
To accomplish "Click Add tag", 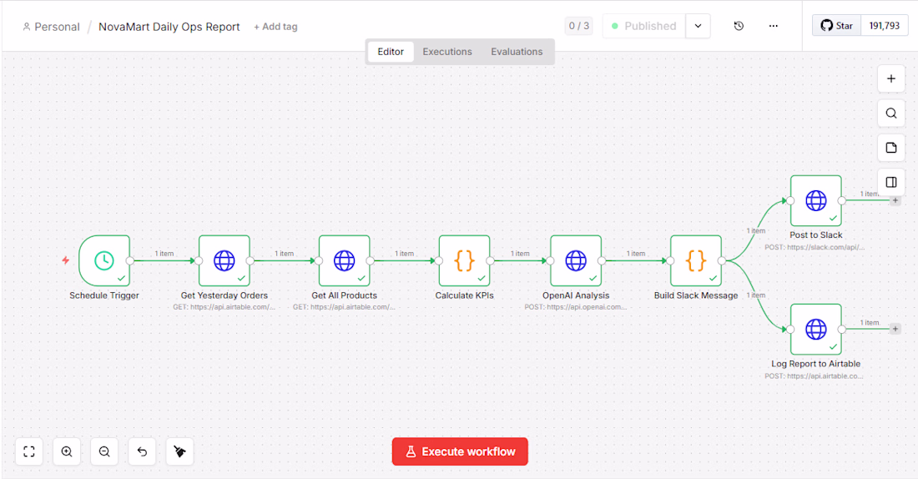I will pos(275,27).
